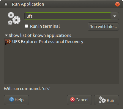Click the UFS Explorer application icon in list

tap(8, 42)
